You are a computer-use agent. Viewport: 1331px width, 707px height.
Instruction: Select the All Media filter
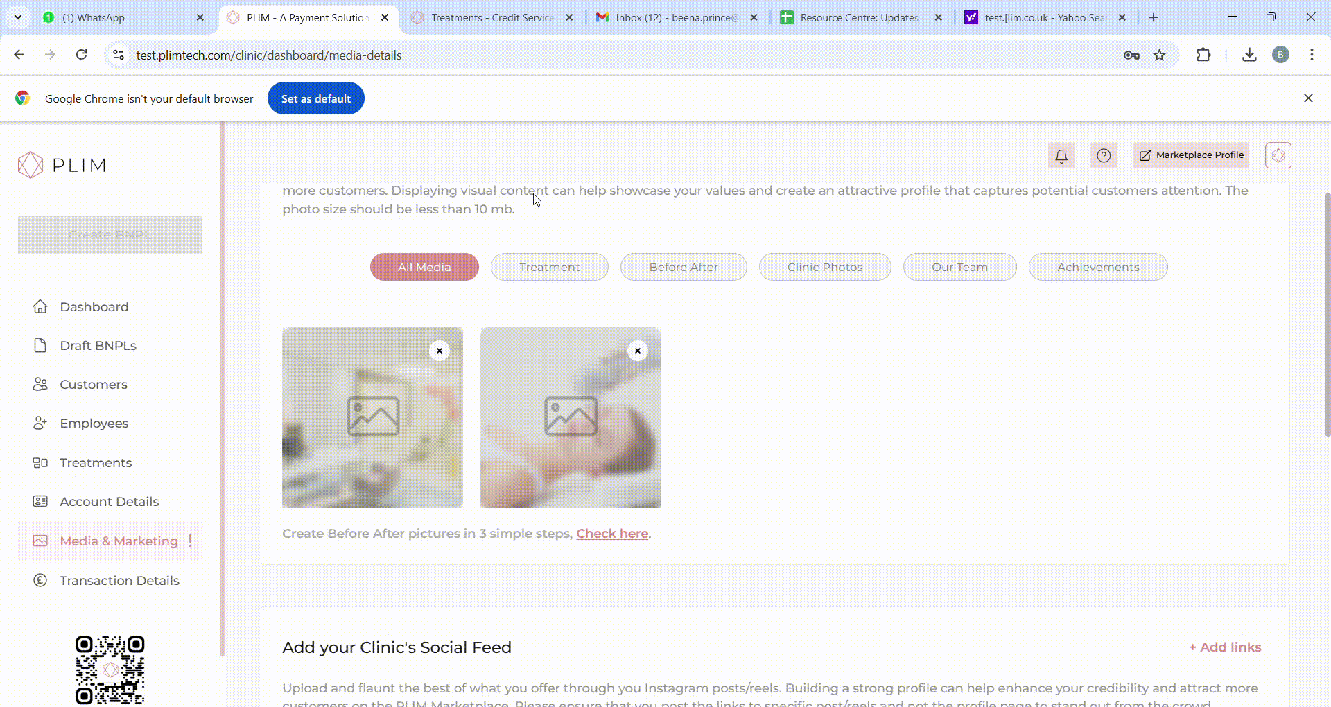pyautogui.click(x=424, y=267)
